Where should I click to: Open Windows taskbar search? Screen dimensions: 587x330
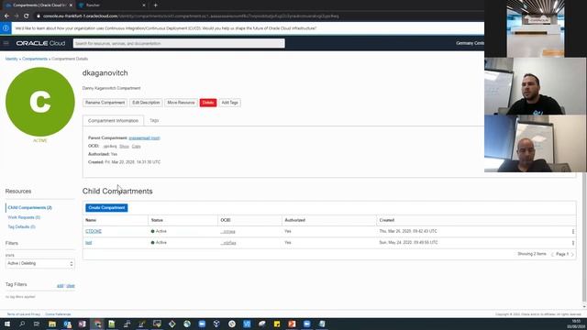(x=22, y=324)
